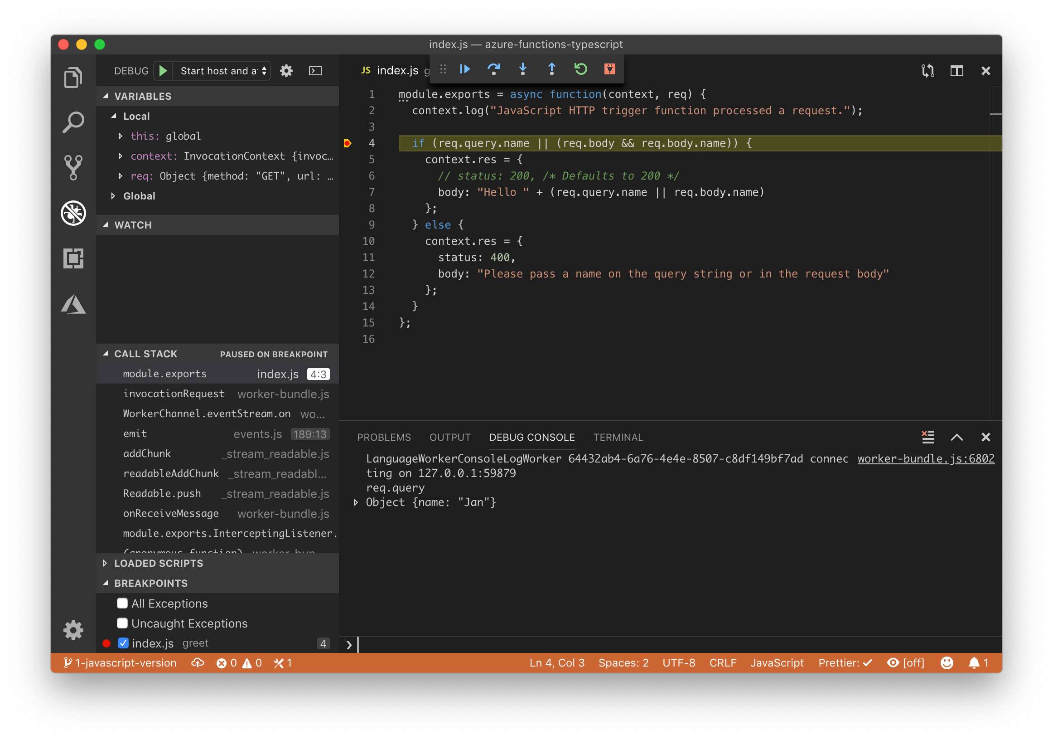Select the TERMINAL tab
Screen dimensions: 1053x740
click(618, 437)
